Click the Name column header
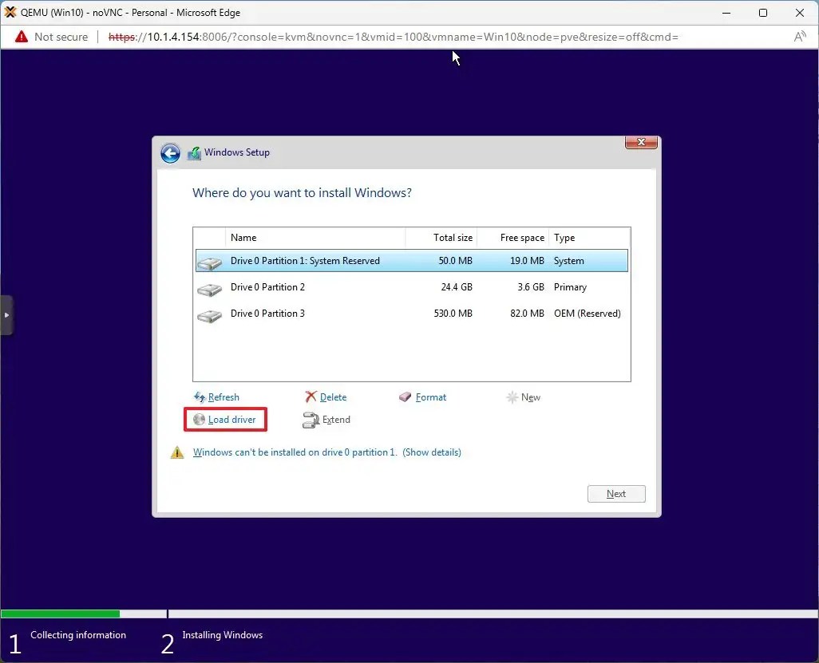This screenshot has height=663, width=819. coord(243,237)
